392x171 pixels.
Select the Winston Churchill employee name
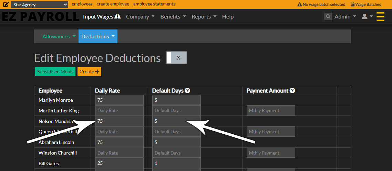(58, 153)
